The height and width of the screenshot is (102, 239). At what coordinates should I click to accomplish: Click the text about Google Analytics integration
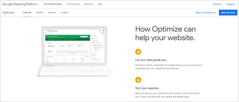[168, 67]
